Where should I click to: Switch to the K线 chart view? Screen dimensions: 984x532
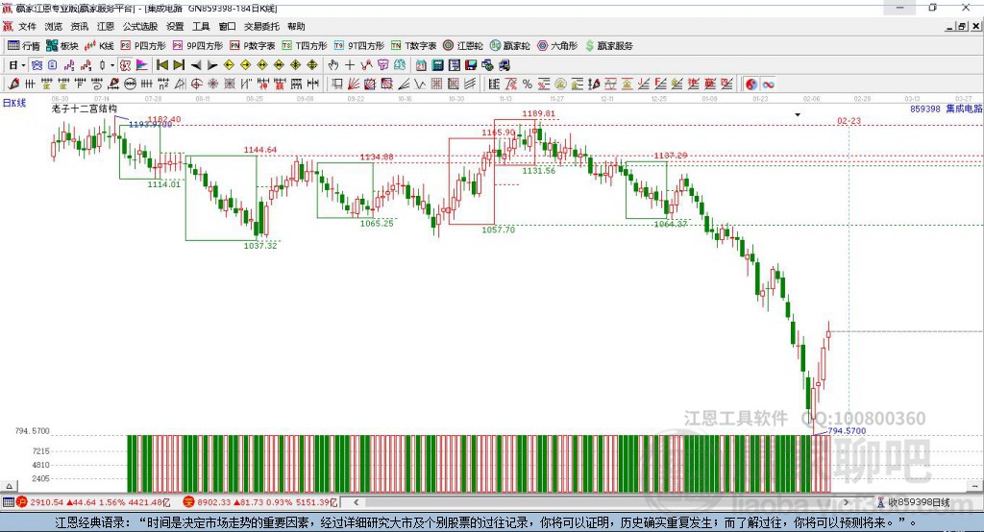tap(100, 45)
